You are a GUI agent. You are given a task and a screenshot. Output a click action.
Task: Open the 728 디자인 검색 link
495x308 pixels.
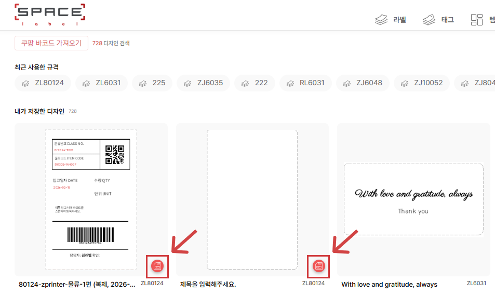click(111, 43)
